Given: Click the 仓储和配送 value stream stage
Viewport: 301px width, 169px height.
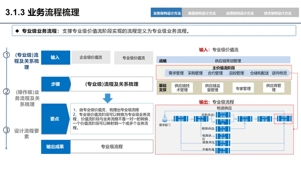Looking at the screenshot, I should tap(259, 73).
